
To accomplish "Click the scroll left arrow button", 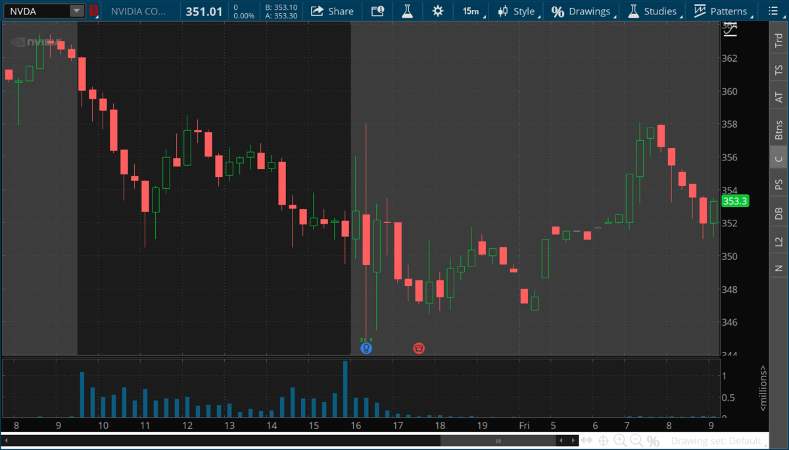I will (561, 441).
